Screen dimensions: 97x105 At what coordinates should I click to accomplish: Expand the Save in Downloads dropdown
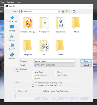pyautogui.click(x=58, y=12)
